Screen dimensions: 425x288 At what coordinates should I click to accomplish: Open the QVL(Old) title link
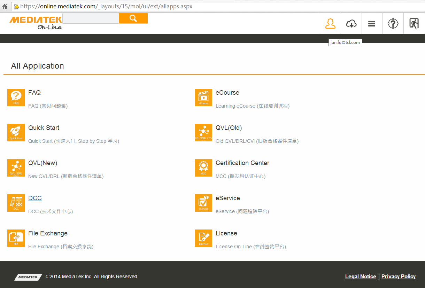(229, 128)
